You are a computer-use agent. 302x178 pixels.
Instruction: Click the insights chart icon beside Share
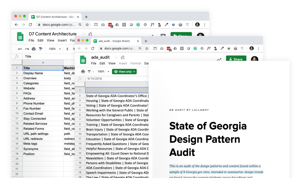point(219,59)
